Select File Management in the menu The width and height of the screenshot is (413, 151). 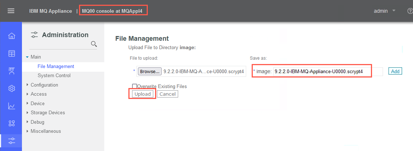coord(56,66)
